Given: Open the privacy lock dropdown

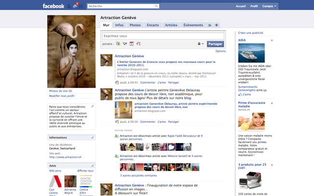Looking at the screenshot, I should pyautogui.click(x=201, y=44).
